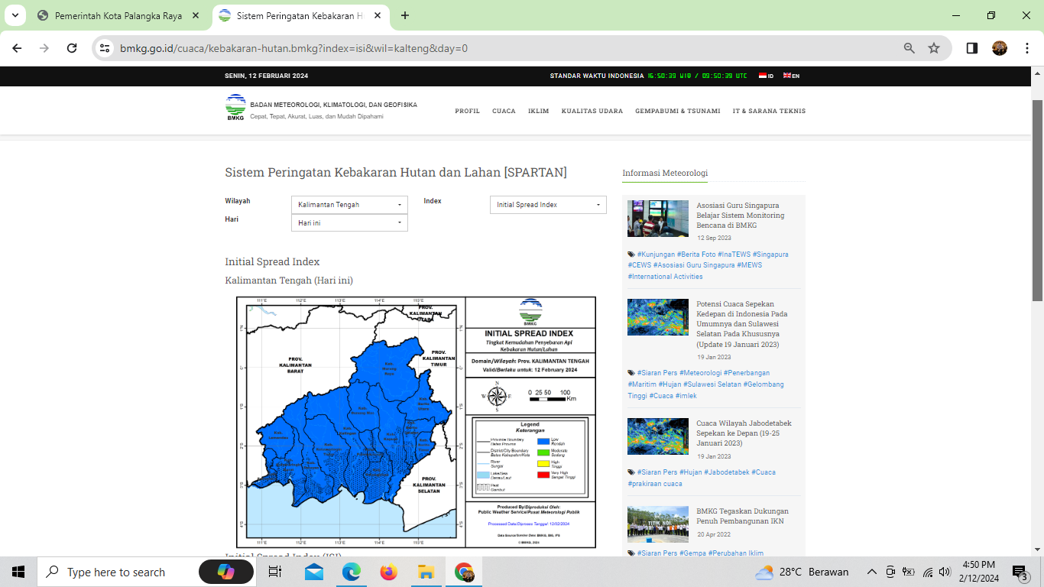Bookmark this page with the star icon
The height and width of the screenshot is (587, 1044).
point(934,48)
